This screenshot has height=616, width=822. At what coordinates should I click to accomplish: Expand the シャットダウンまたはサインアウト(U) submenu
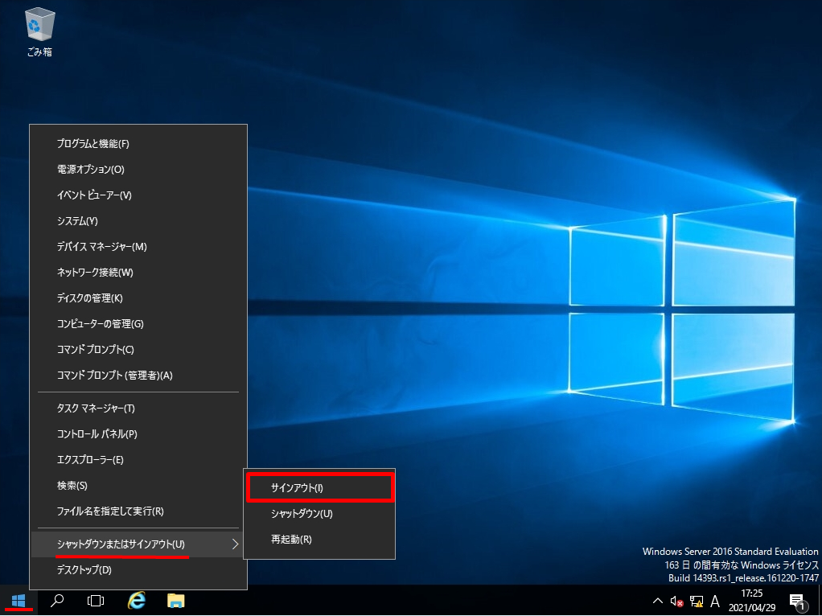tap(138, 544)
